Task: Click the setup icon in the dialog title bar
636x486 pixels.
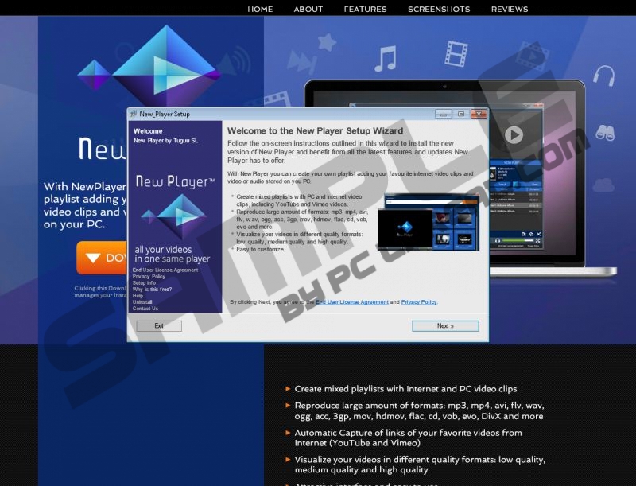Action: 134,114
